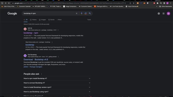Select the All results tab
Image resolution: width=173 pixels, height=97 pixels.
pyautogui.click(x=26, y=20)
